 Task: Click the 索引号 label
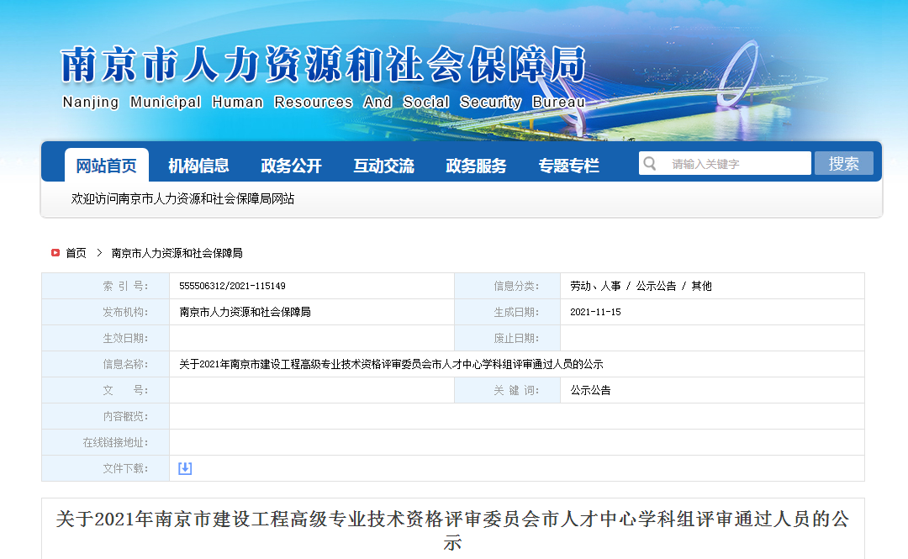tap(125, 286)
